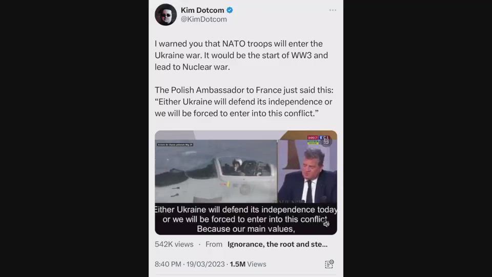The width and height of the screenshot is (492, 277).
Task: Click the video subtitle text area
Action: tap(245, 219)
